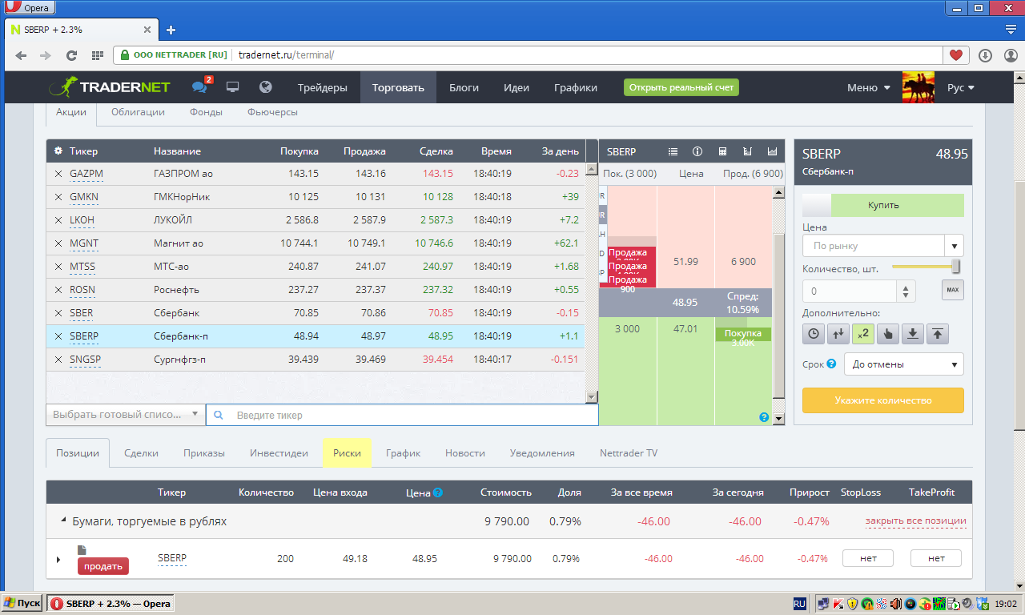This screenshot has height=615, width=1025.
Task: Click the help icon next to Срок
Action: (x=831, y=364)
